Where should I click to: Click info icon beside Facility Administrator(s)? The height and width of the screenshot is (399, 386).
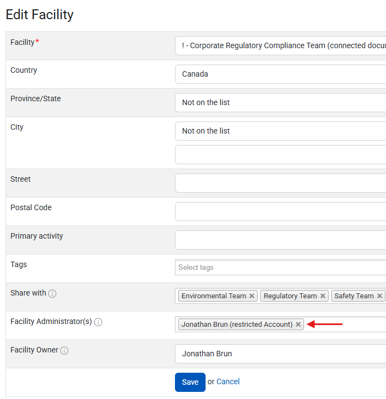click(x=98, y=322)
